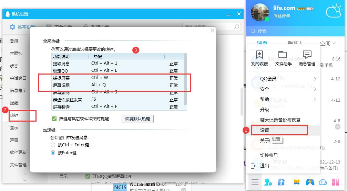Click the settings window vertical scrollbar

[x=242, y=101]
